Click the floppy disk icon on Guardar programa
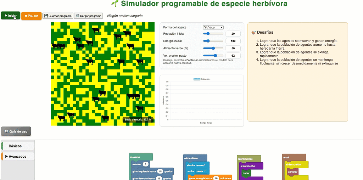This screenshot has height=180, width=363. [x=46, y=16]
